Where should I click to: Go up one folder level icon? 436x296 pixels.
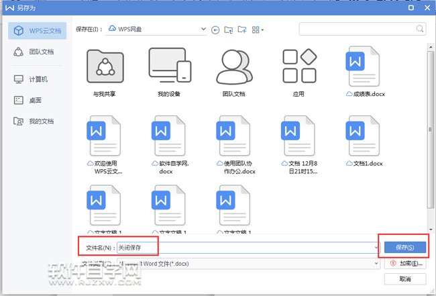coord(229,30)
